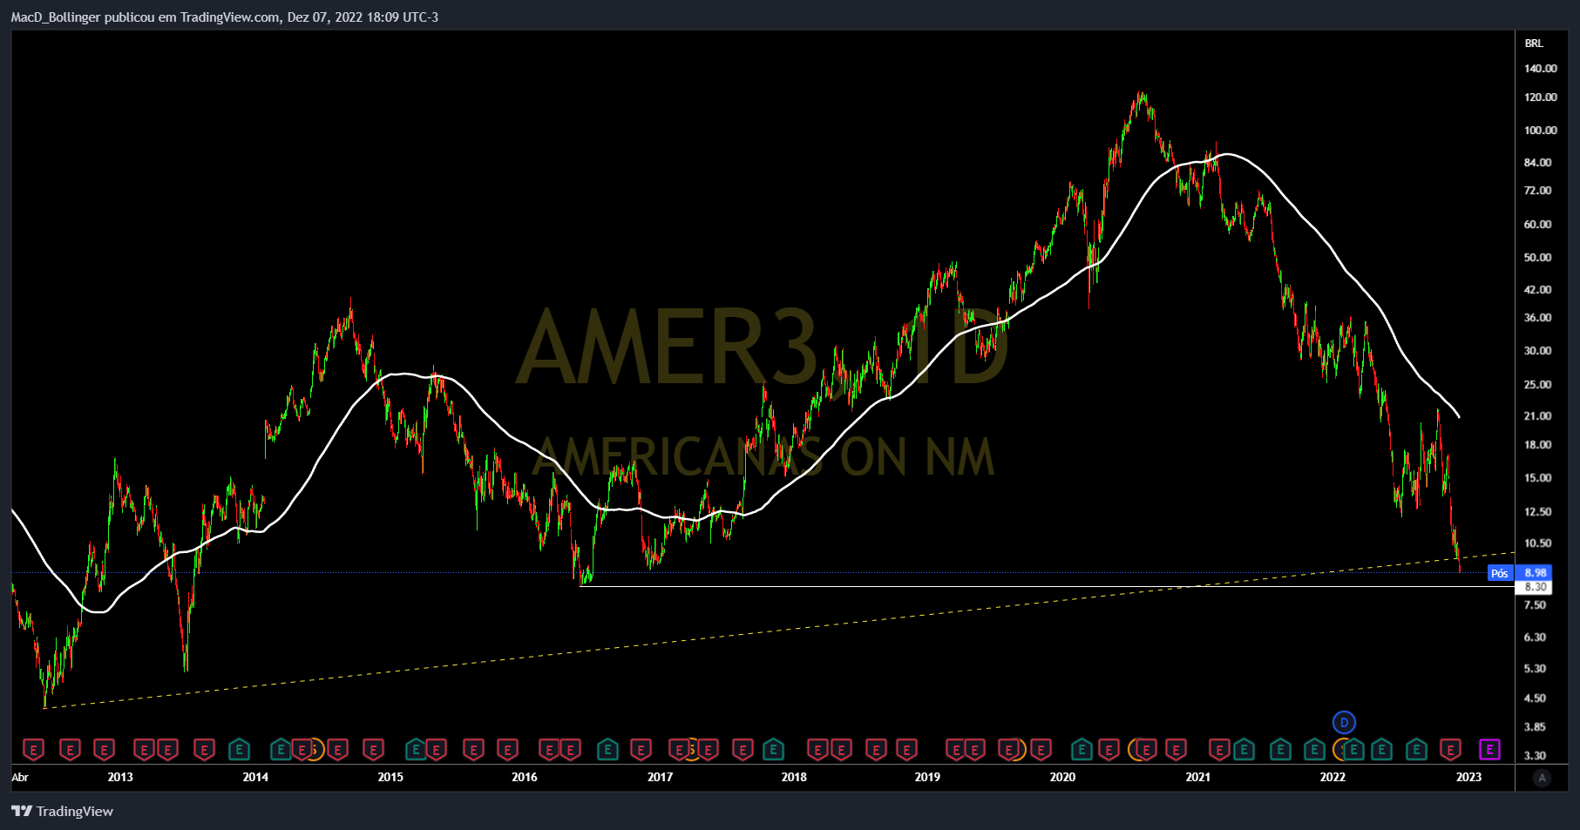Click the 2019 label on the time axis
The width and height of the screenshot is (1580, 830).
coord(927,777)
